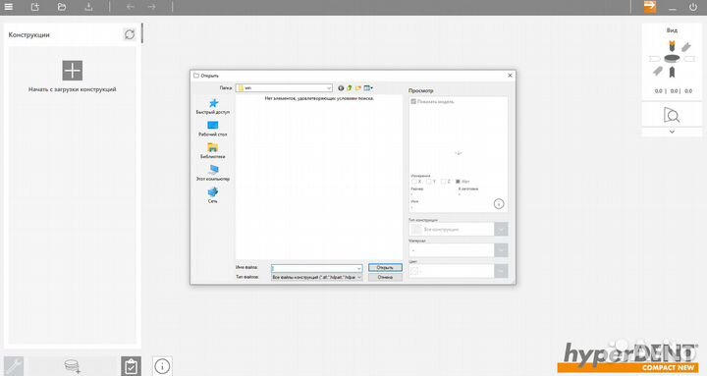Click the open folder icon in top toolbar
This screenshot has width=707, height=376.
click(x=62, y=7)
